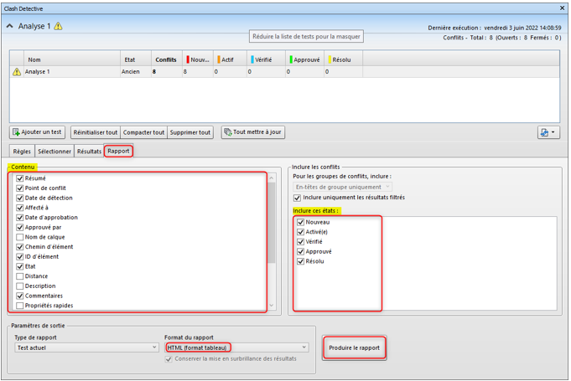
Task: Click the warning icon in Analyse 1 table row
Action: tap(17, 72)
